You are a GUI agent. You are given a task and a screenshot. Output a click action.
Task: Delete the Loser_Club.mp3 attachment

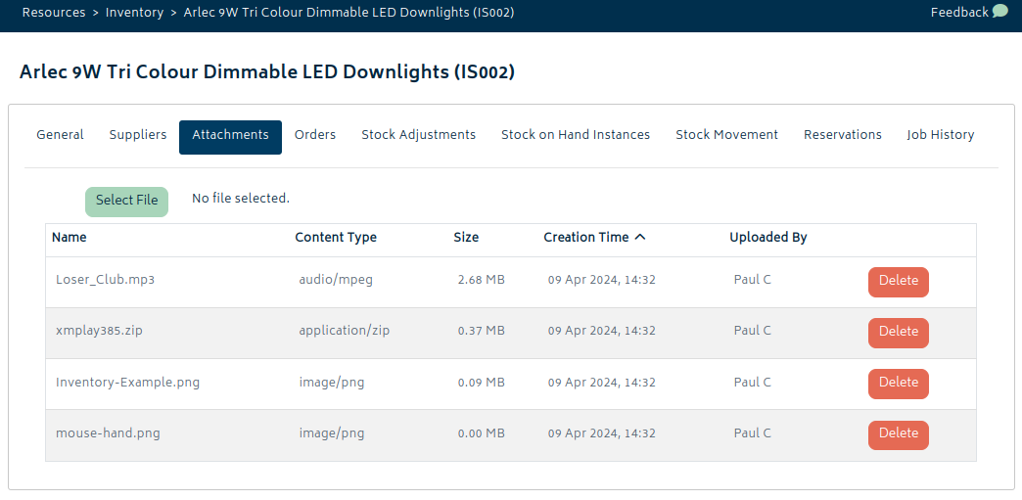tap(898, 282)
